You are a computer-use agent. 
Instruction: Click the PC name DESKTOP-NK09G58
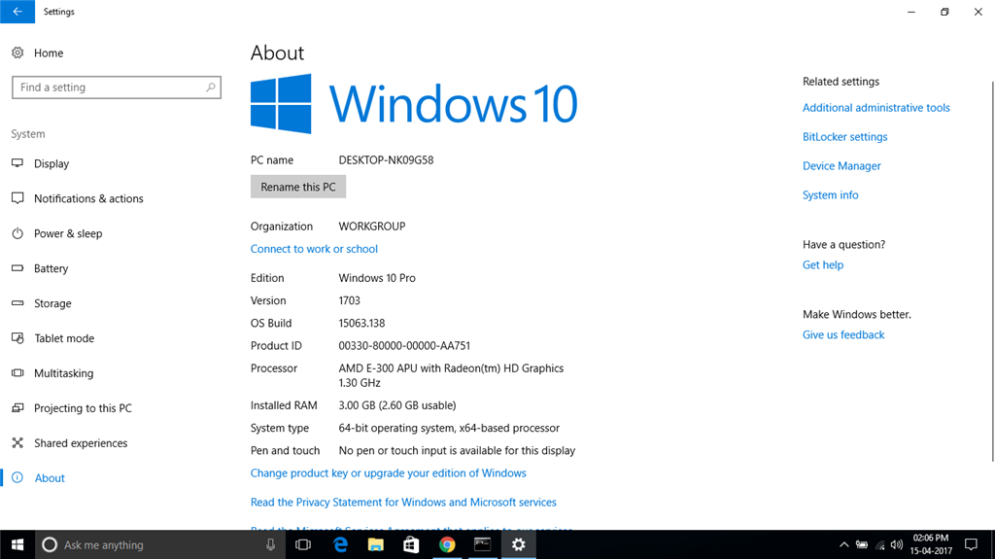pos(386,160)
